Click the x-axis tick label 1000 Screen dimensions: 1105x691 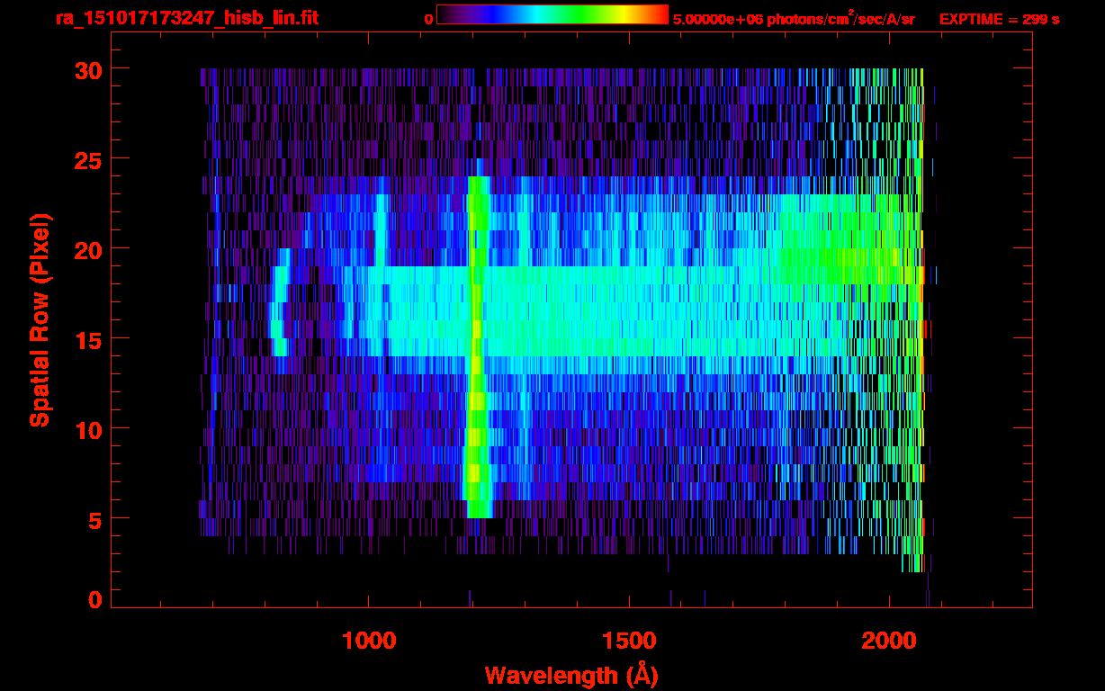[x=369, y=641]
